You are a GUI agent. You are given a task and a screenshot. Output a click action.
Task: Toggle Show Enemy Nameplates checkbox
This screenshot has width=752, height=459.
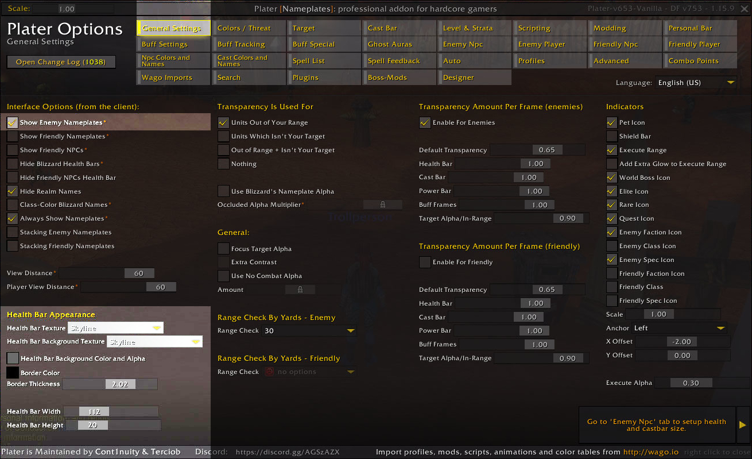(x=13, y=122)
